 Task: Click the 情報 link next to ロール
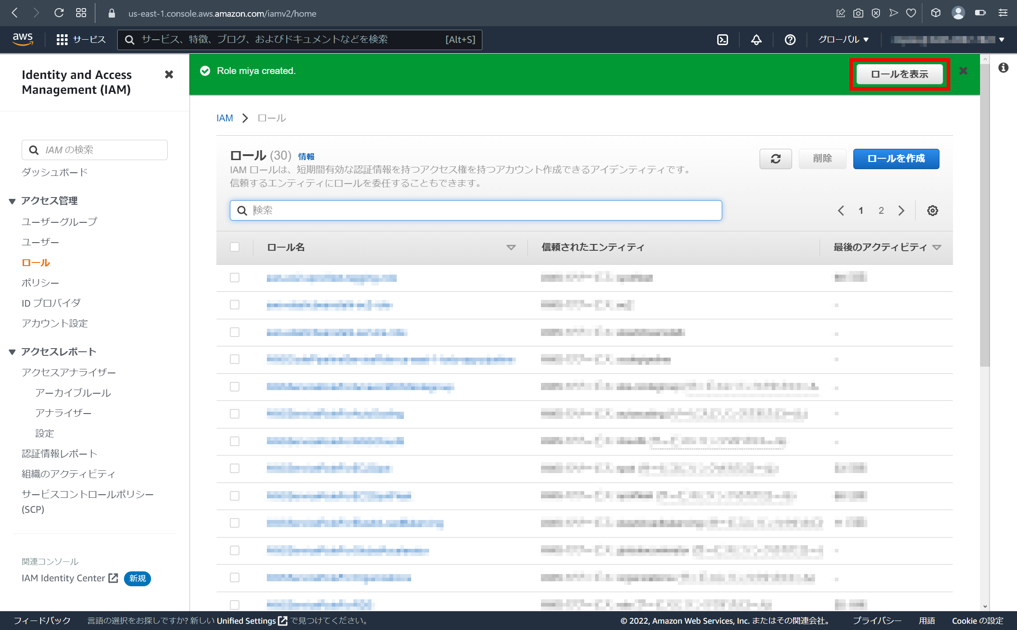coord(306,156)
